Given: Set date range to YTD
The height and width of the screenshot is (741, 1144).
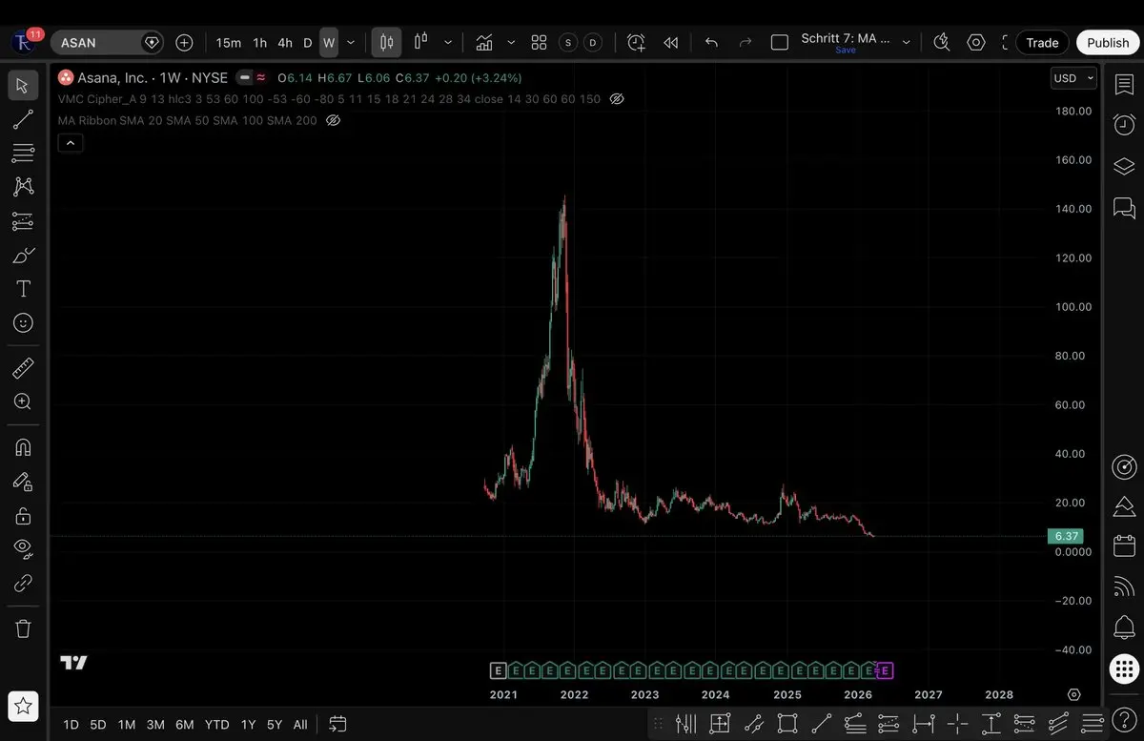Looking at the screenshot, I should (217, 725).
